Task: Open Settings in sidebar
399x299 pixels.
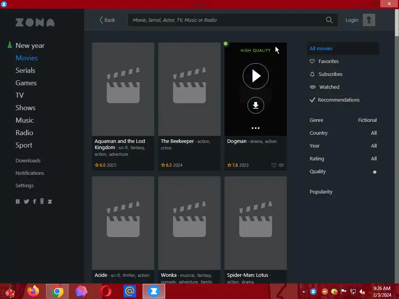Action: (x=25, y=185)
